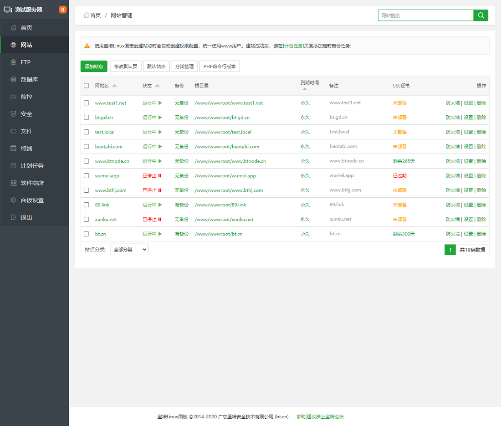Sort the list by 网站名 column arrow
The width and height of the screenshot is (501, 426).
tap(114, 86)
